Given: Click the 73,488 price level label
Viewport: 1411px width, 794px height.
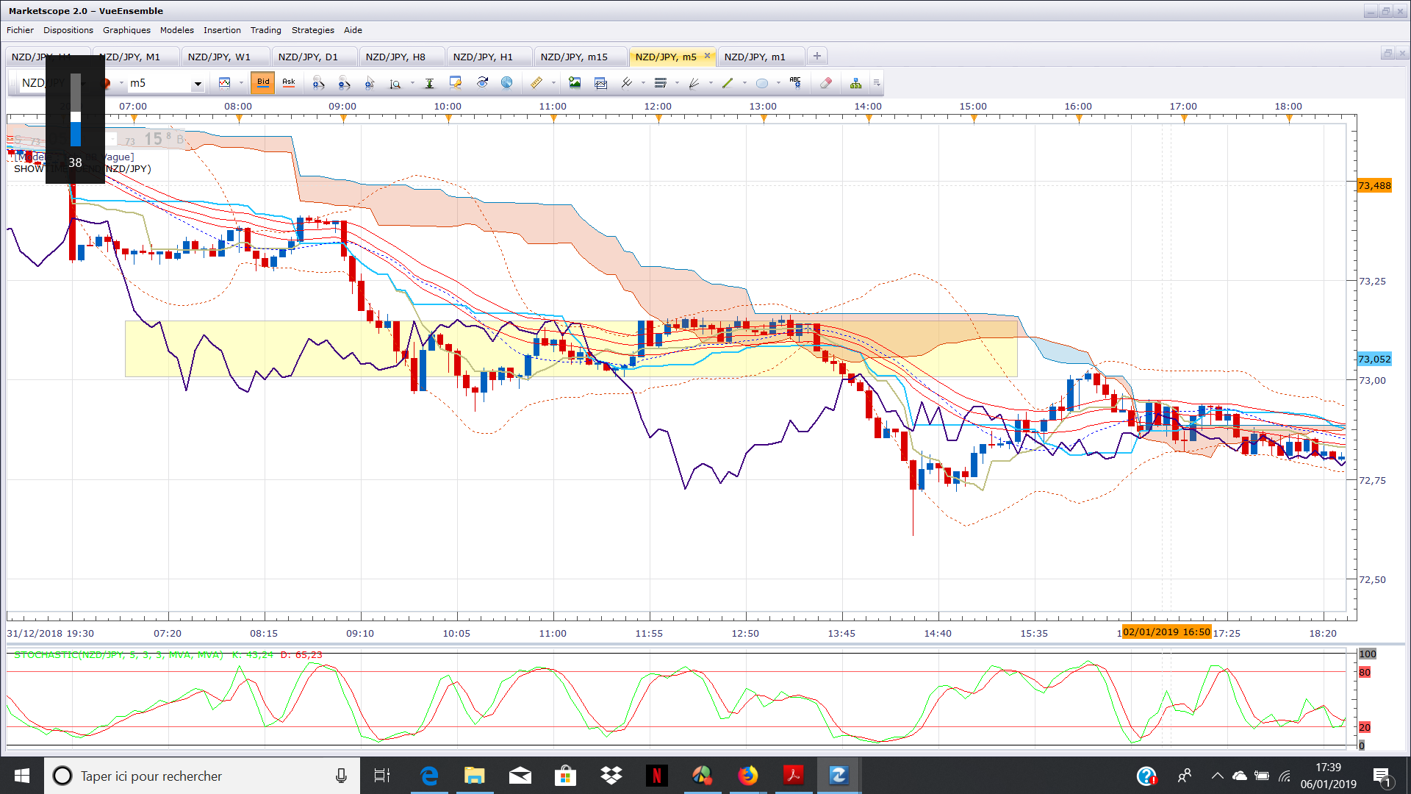Looking at the screenshot, I should [x=1374, y=185].
